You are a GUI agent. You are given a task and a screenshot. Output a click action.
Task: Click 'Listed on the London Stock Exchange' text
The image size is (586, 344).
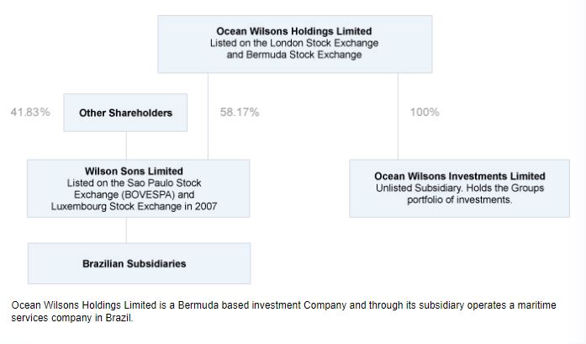click(x=294, y=43)
